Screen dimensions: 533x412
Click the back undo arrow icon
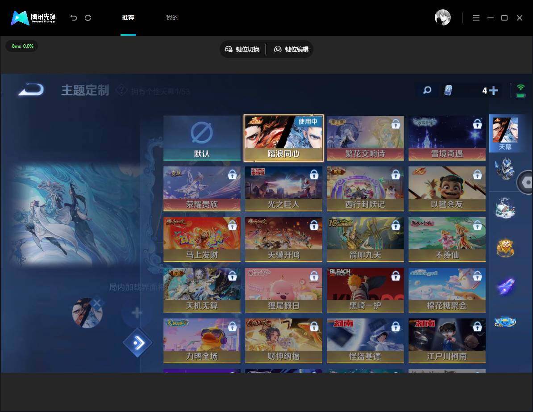[73, 18]
